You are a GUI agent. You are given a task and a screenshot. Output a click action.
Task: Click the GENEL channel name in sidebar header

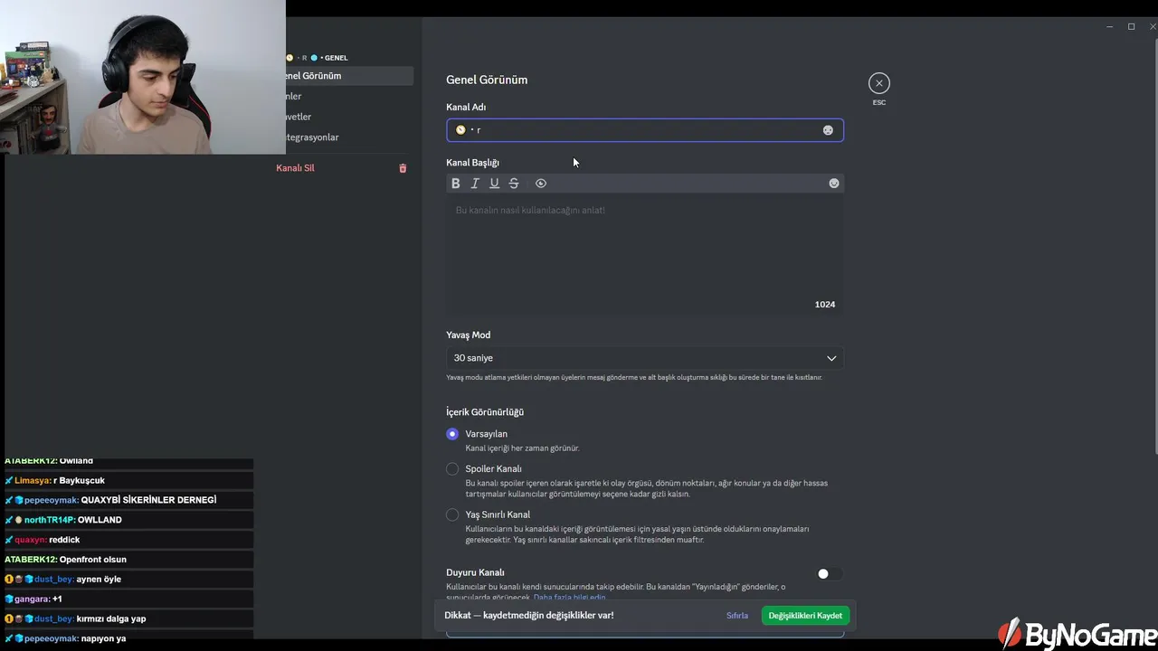click(336, 58)
